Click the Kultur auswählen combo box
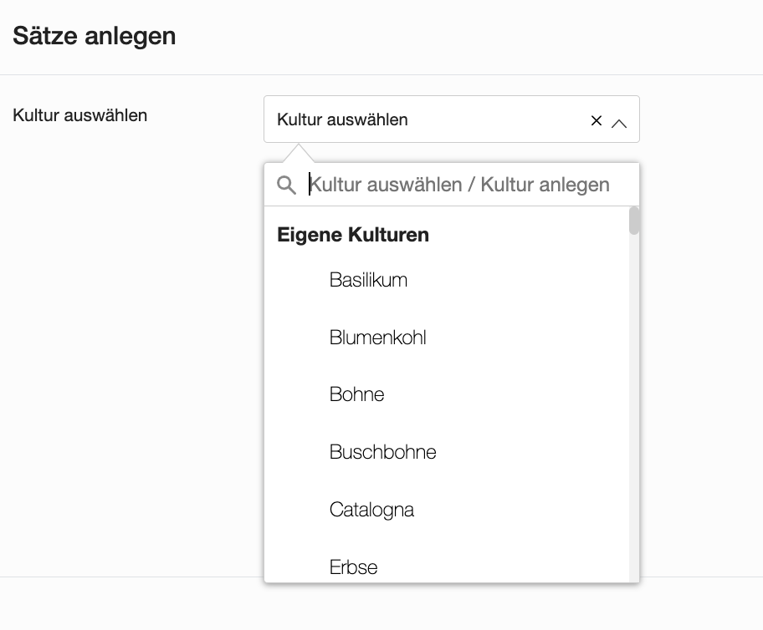The image size is (763, 630). (x=452, y=119)
